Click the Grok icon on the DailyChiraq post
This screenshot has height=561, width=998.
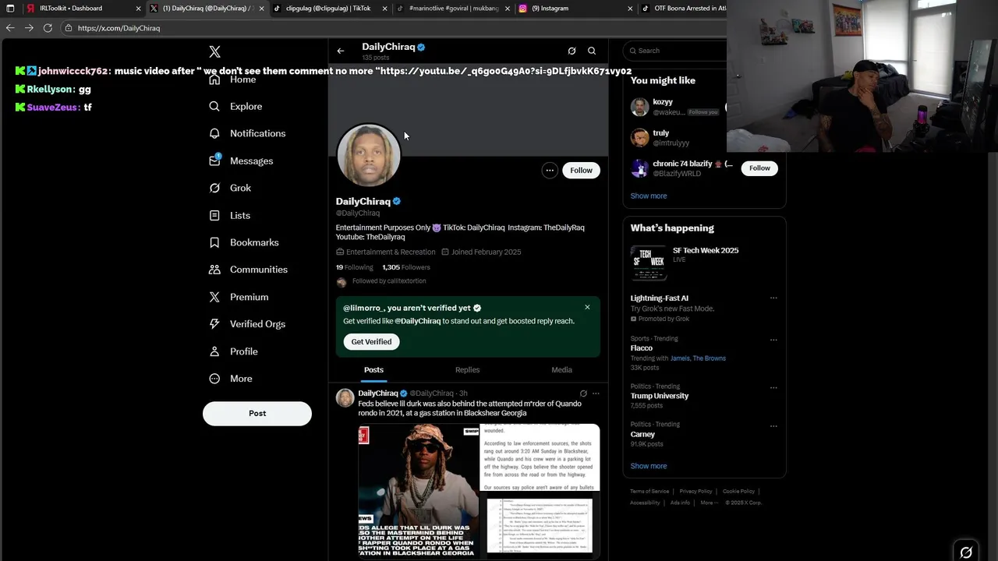point(583,393)
